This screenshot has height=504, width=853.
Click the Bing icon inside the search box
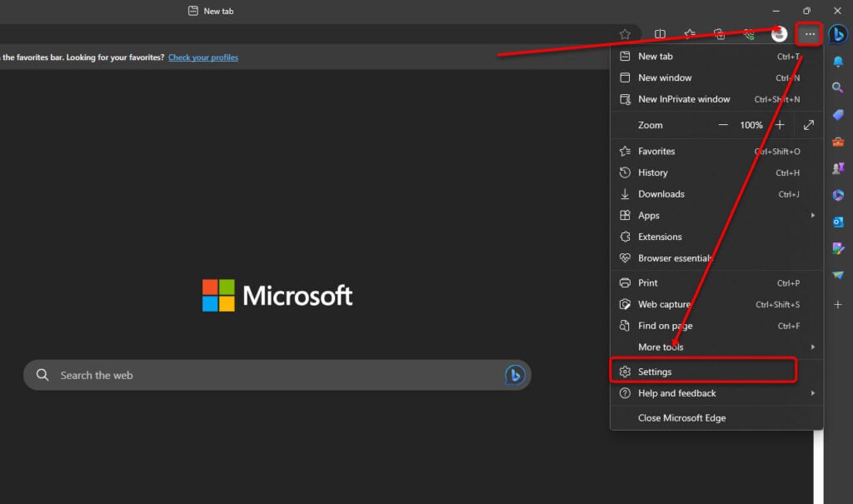(x=515, y=375)
